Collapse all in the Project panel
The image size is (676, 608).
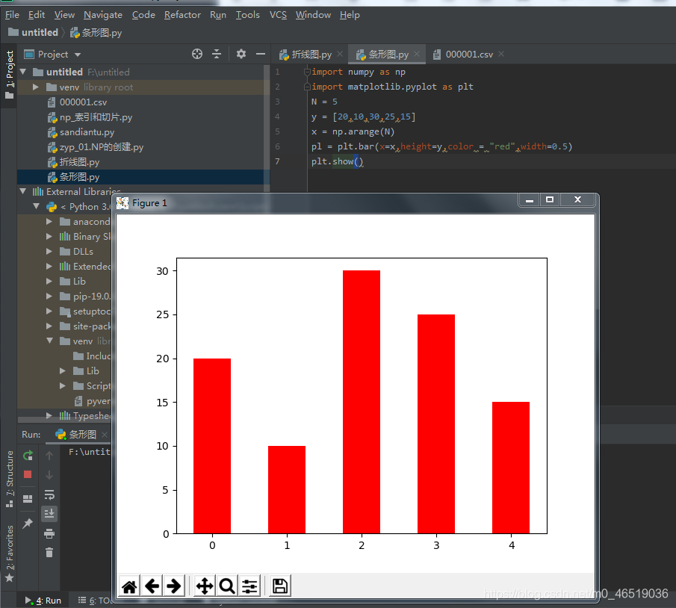click(x=217, y=54)
